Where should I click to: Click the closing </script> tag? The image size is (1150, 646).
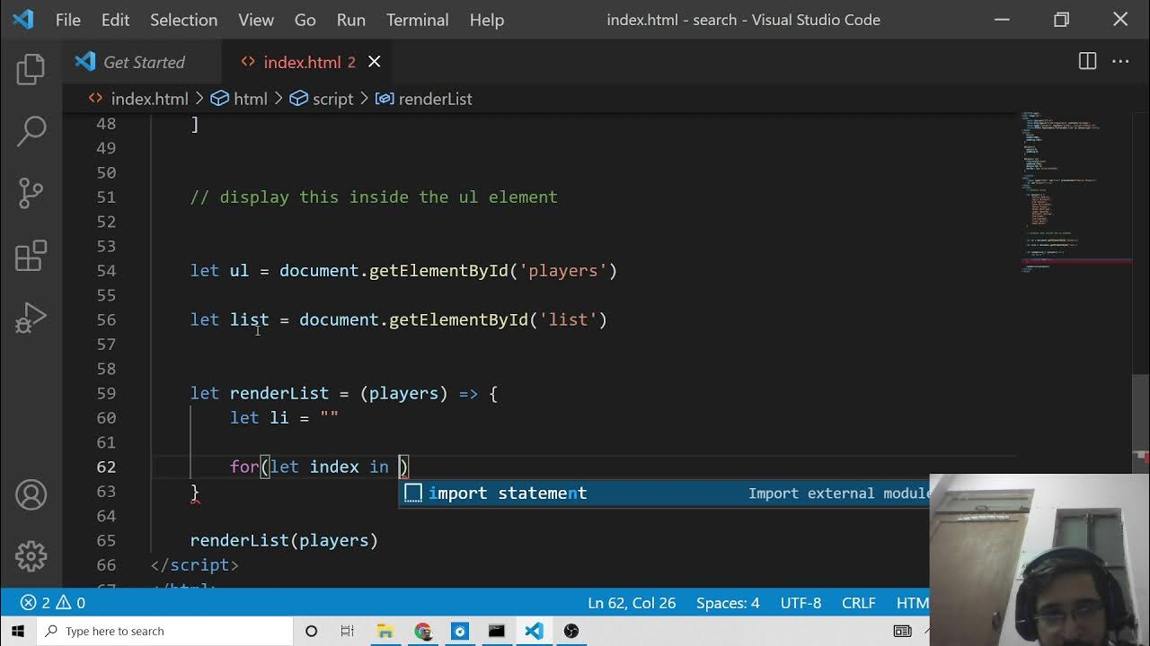tap(195, 564)
